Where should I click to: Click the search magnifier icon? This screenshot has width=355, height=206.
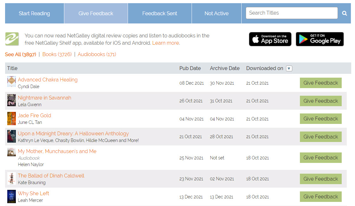pos(345,13)
